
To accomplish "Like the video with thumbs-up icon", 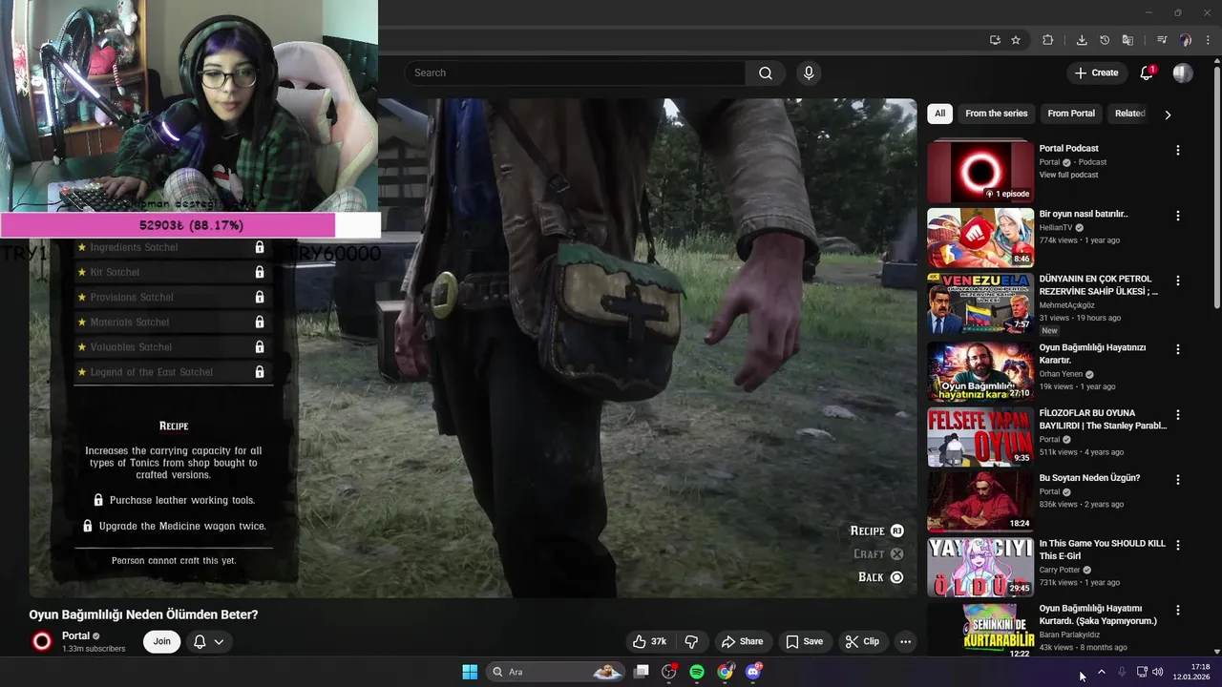I will click(648, 641).
